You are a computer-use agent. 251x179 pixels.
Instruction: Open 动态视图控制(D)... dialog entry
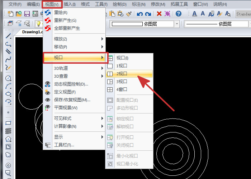tap(74, 84)
